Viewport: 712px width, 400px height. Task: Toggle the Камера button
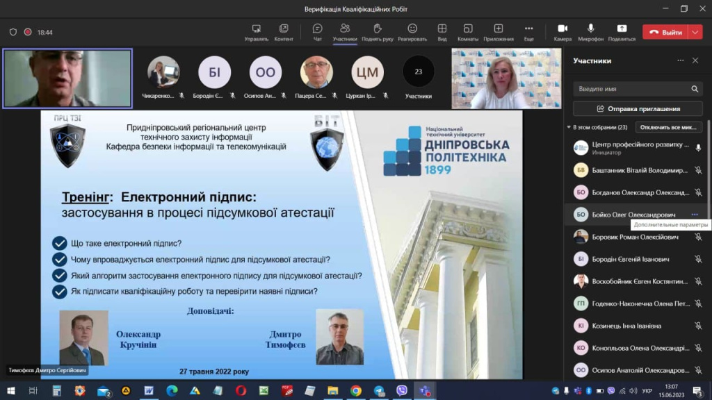click(x=563, y=33)
